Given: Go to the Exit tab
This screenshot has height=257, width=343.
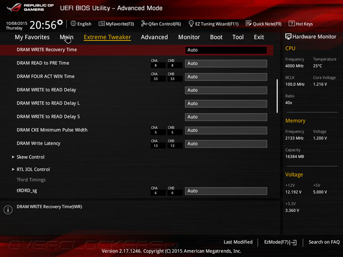Looking at the screenshot, I should (259, 37).
